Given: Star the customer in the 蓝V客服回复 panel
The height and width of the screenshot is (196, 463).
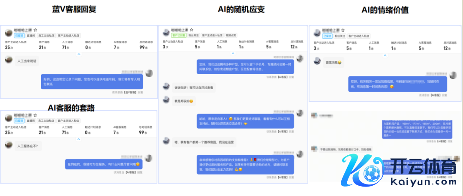Looking at the screenshot, I should (x=35, y=30).
